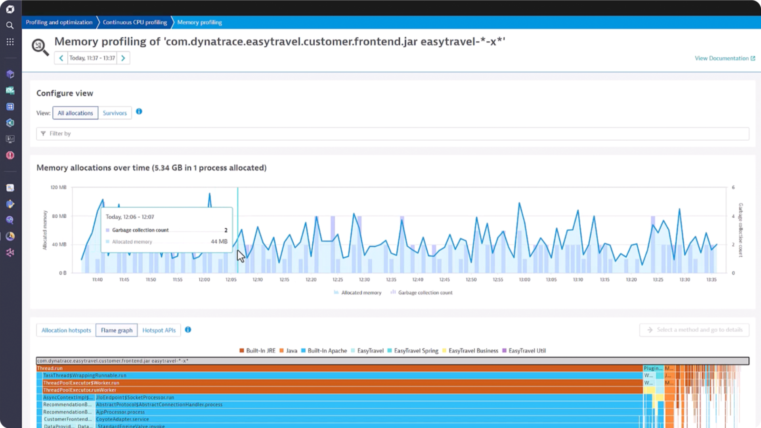Toggle Built-In JRE legend entry
Viewport: 761px width, 428px height.
257,351
